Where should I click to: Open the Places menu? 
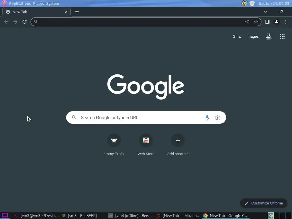click(x=38, y=3)
